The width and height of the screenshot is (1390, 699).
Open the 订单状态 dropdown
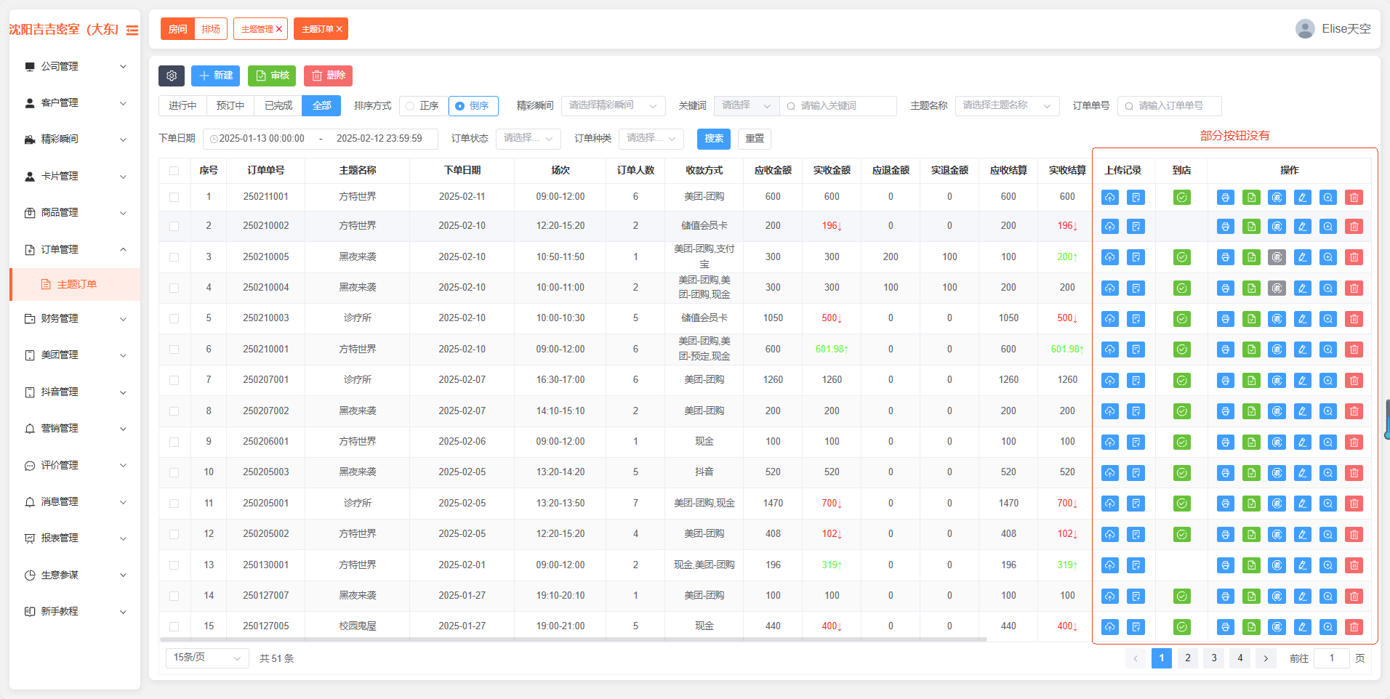[x=529, y=138]
